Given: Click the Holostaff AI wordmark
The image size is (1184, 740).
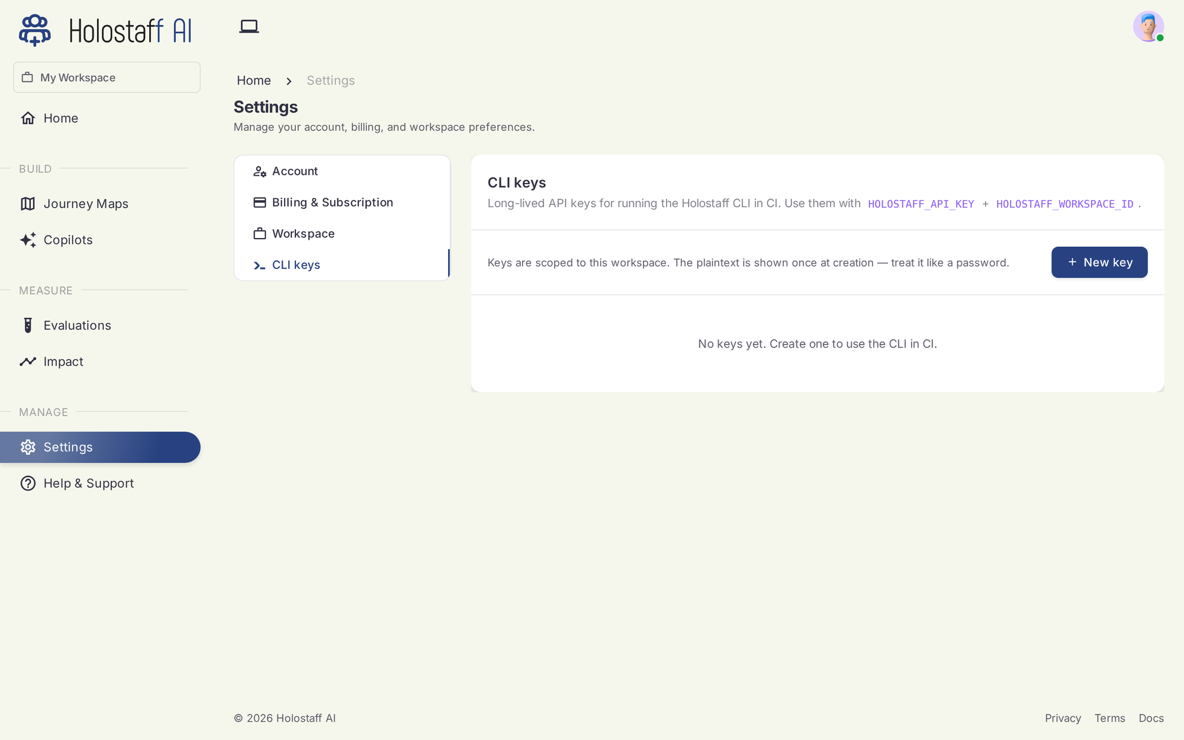Looking at the screenshot, I should point(131,31).
